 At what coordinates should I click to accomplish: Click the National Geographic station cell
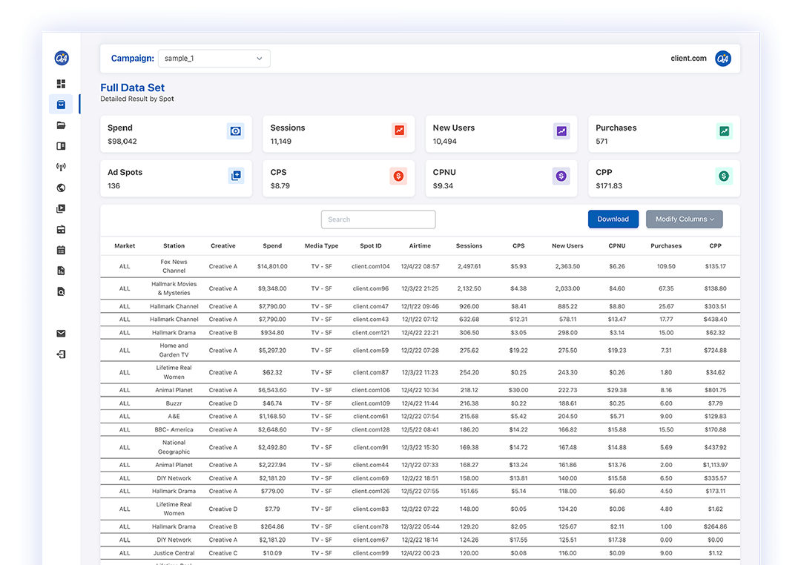coord(174,447)
